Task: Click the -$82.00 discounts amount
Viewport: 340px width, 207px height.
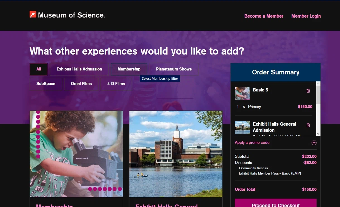Action: point(310,163)
